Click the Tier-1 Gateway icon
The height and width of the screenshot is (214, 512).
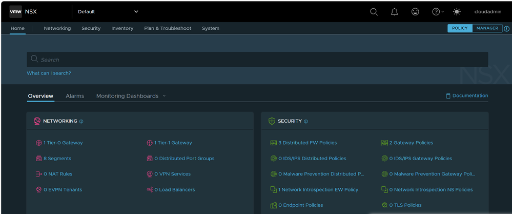[150, 143]
